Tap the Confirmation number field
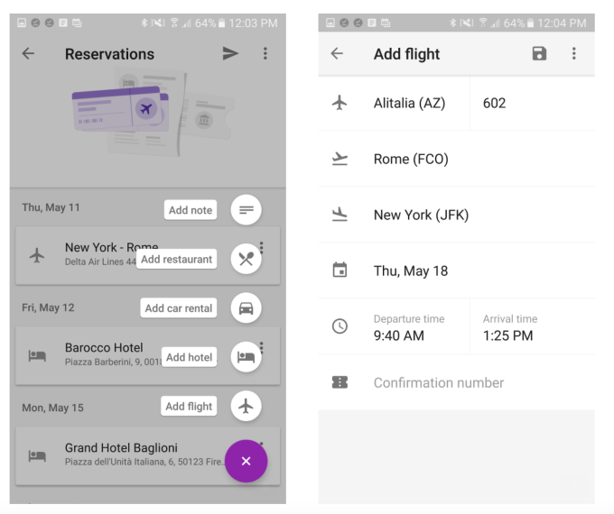Viewport: 614px width, 514px height. tap(456, 382)
